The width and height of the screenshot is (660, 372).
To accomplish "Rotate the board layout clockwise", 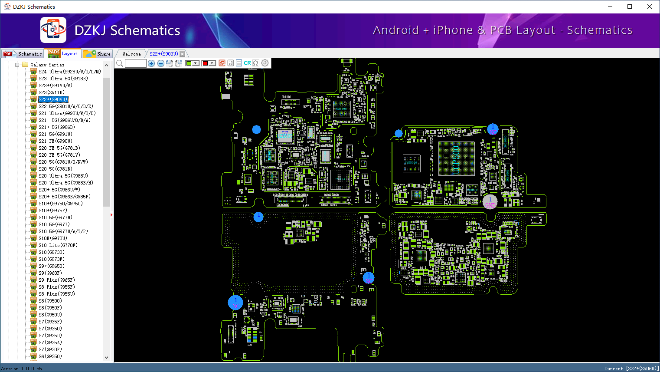I will coord(170,63).
